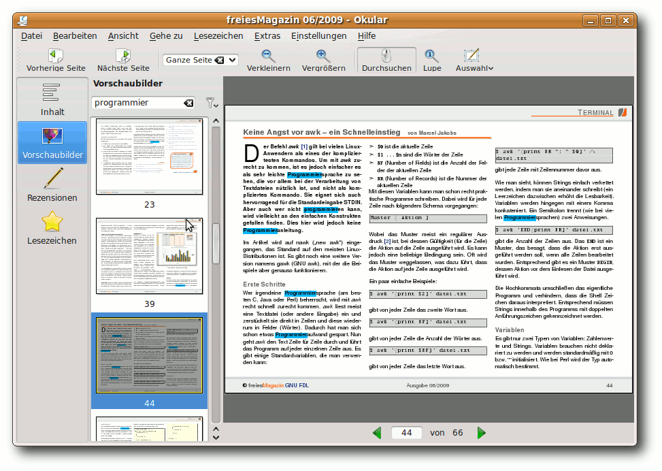Screen dimensions: 662x471
Task: Click the author name von Marcel Jakobs
Action: coord(432,133)
